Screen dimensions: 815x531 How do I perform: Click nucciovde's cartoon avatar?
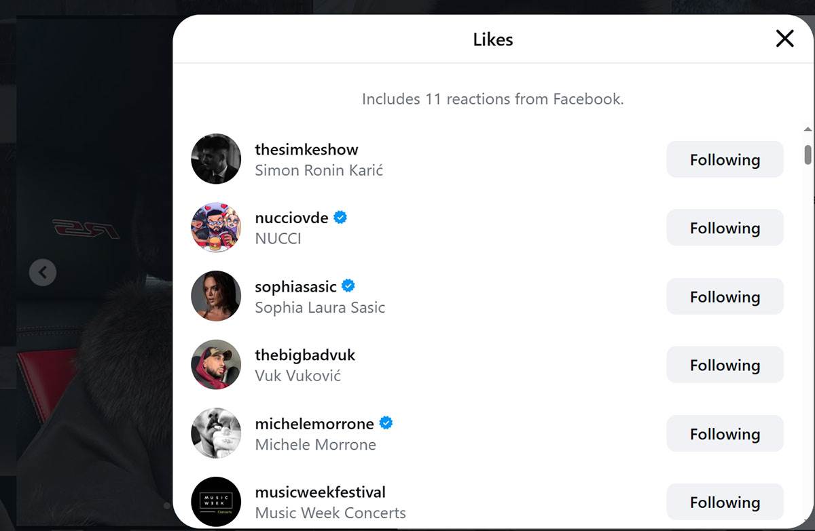(x=216, y=227)
